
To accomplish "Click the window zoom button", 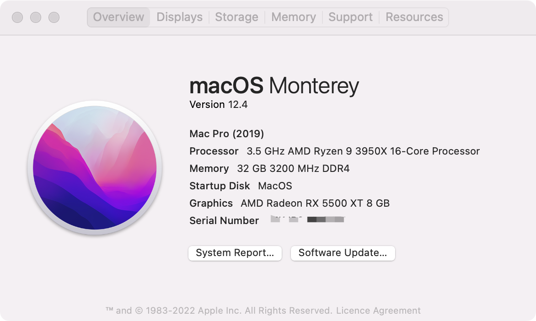I will point(54,17).
